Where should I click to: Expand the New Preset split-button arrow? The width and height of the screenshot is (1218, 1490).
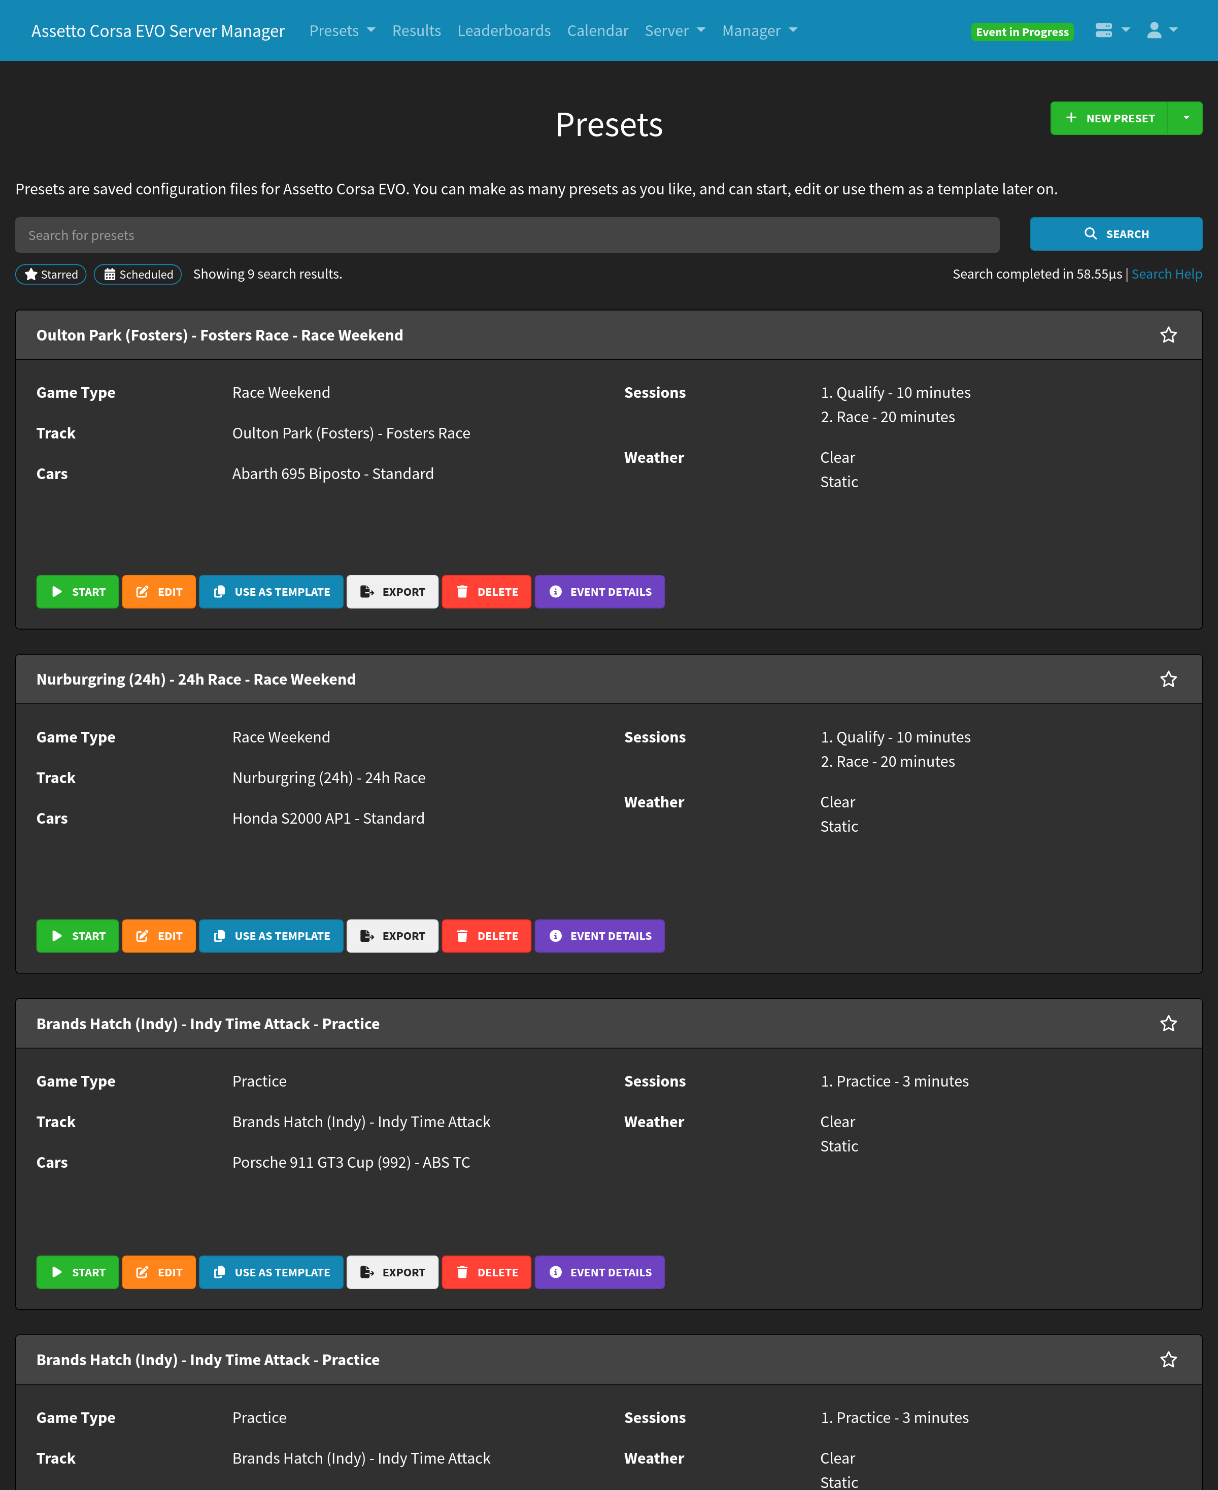[x=1186, y=118]
